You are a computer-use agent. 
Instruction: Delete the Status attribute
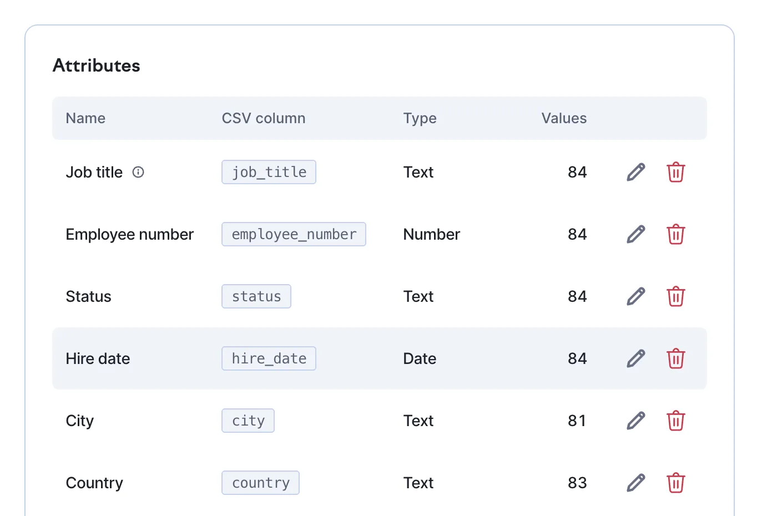[x=675, y=296]
